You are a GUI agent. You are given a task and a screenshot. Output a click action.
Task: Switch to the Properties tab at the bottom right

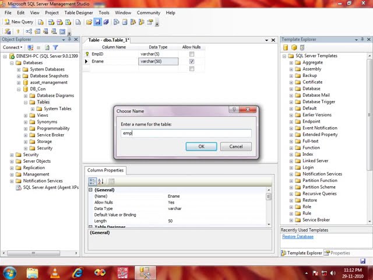338,253
